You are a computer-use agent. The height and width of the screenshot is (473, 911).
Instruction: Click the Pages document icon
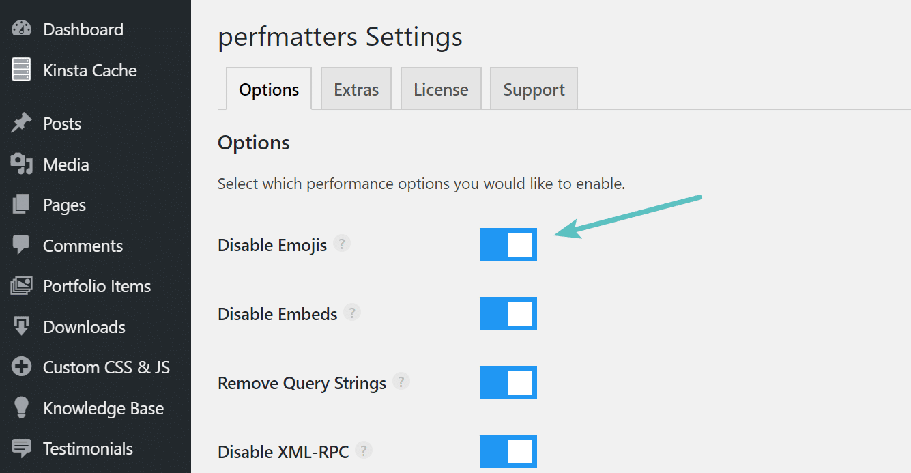[x=20, y=204]
